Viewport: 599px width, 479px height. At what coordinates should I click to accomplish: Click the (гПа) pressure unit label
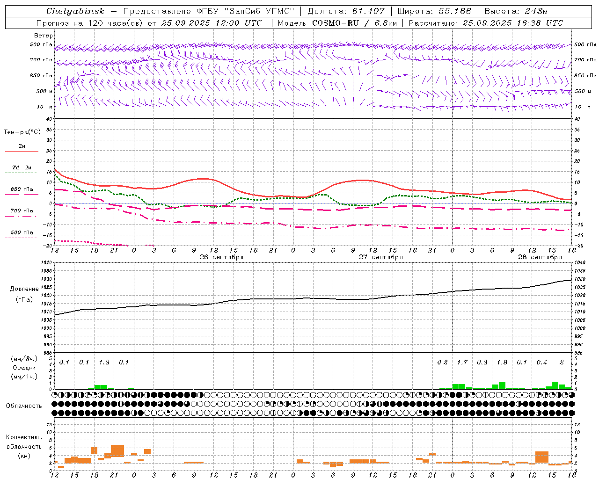coord(24,299)
